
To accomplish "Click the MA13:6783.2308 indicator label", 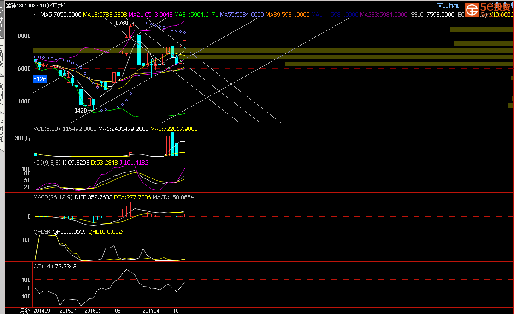I will [105, 15].
